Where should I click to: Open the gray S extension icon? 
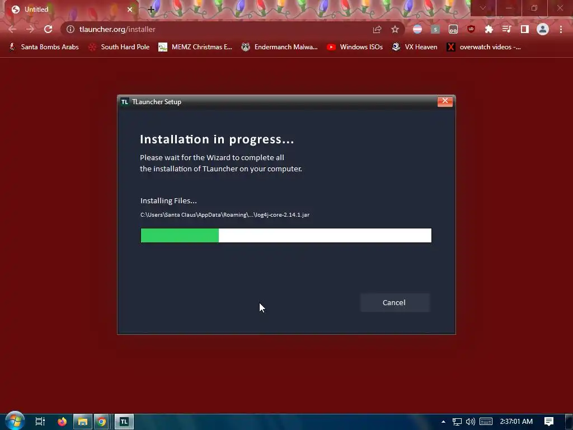435,29
